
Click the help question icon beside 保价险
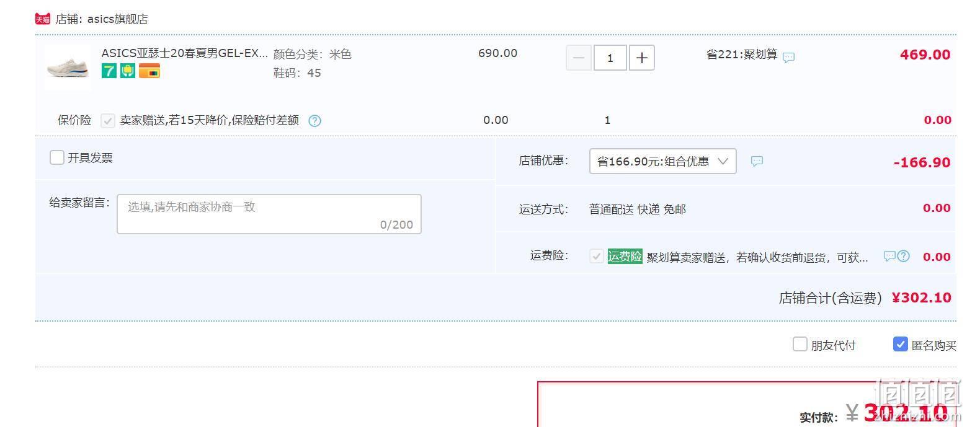pos(314,121)
